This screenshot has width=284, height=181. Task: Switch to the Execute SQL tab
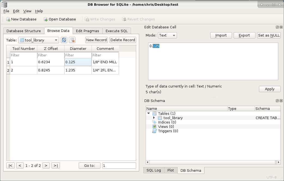pyautogui.click(x=117, y=31)
